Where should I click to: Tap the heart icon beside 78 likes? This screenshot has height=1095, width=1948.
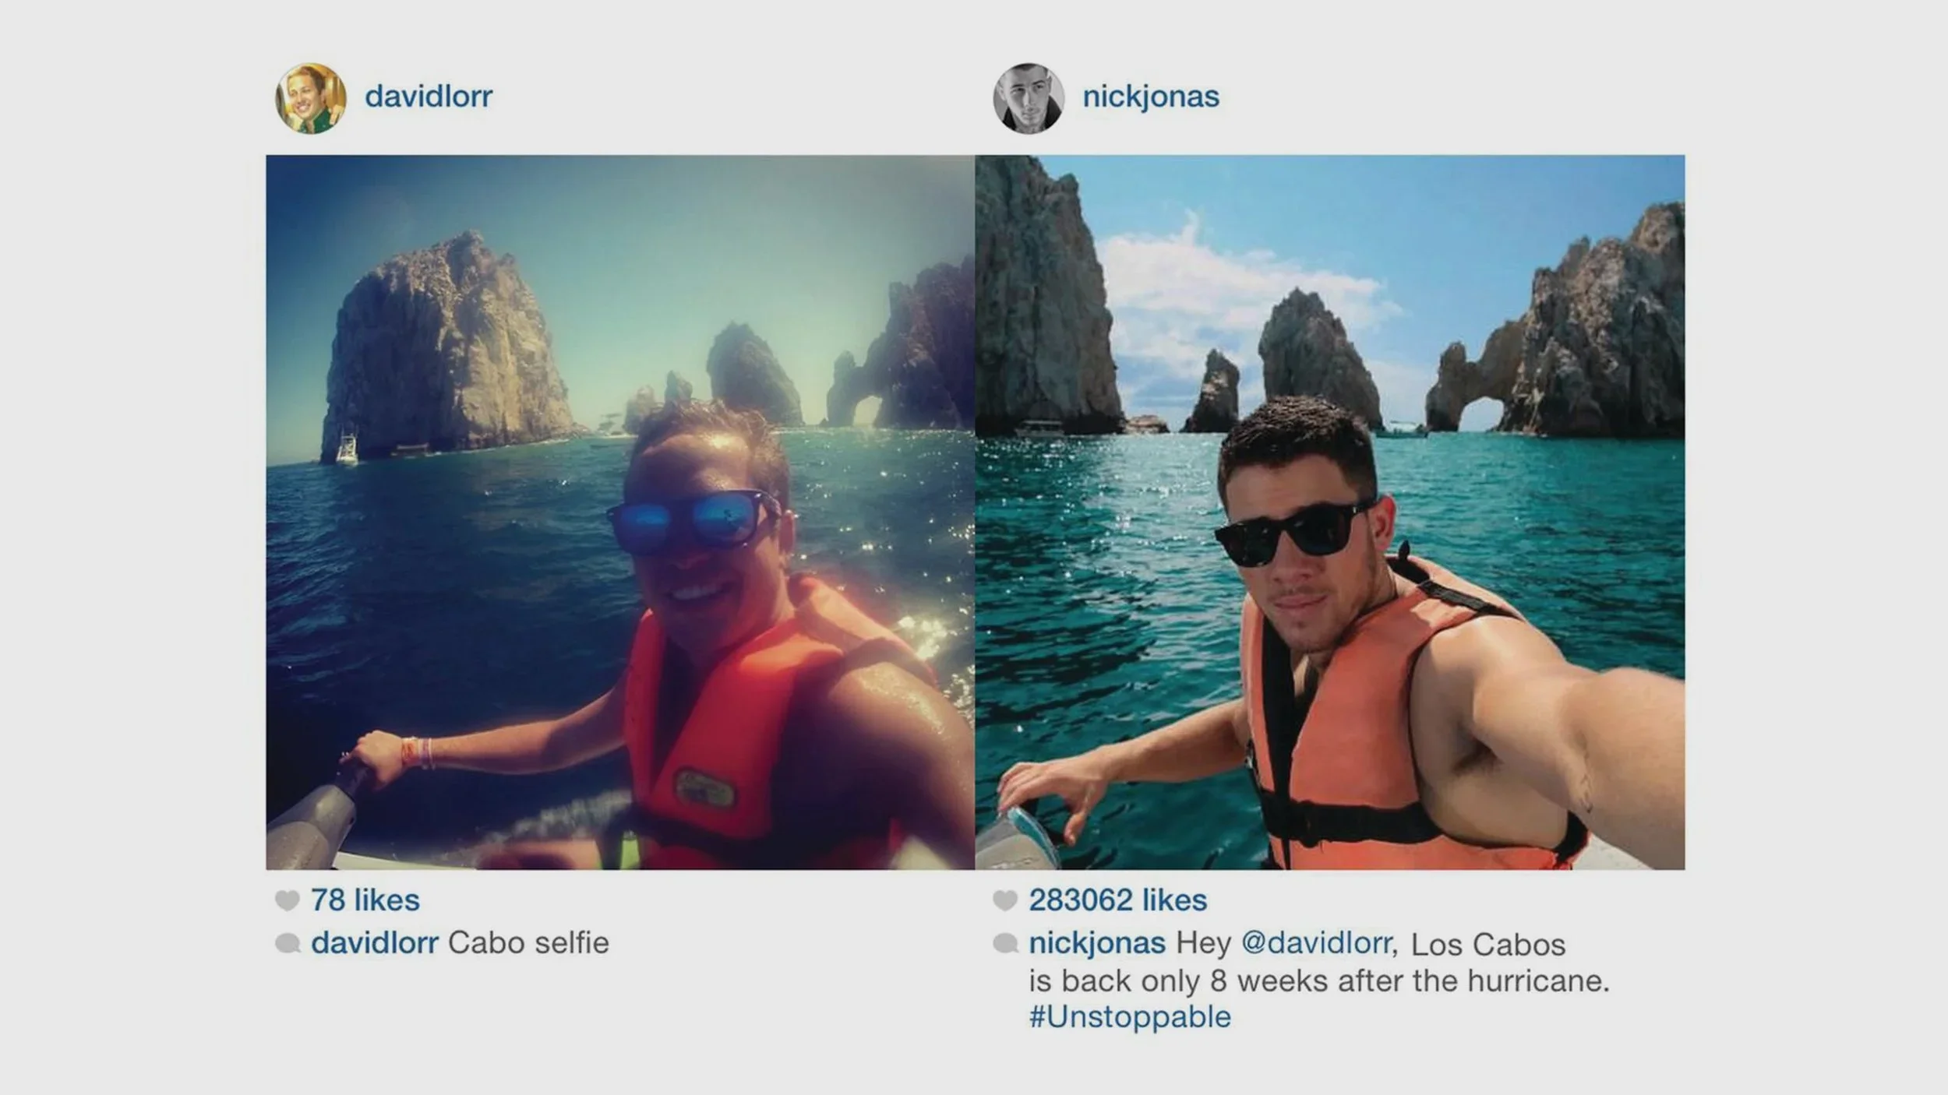[288, 900]
